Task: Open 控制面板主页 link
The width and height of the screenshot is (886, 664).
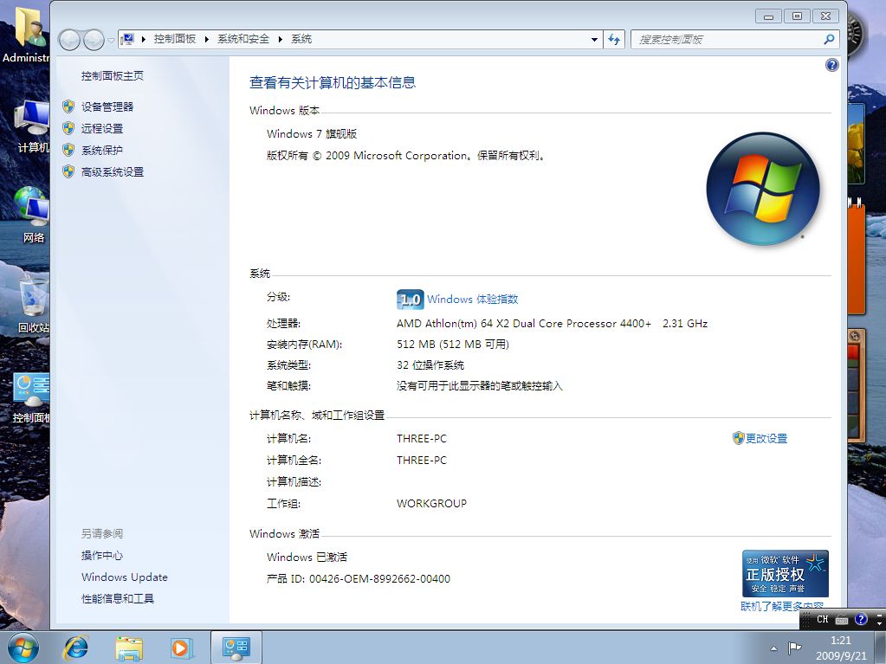Action: point(113,75)
